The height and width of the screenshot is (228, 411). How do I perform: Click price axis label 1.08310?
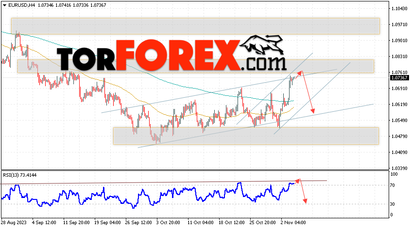click(x=399, y=57)
